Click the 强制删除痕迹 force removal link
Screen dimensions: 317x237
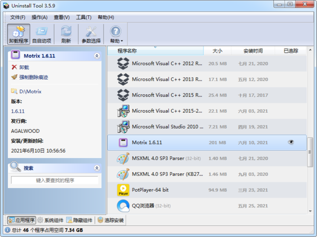click(33, 77)
